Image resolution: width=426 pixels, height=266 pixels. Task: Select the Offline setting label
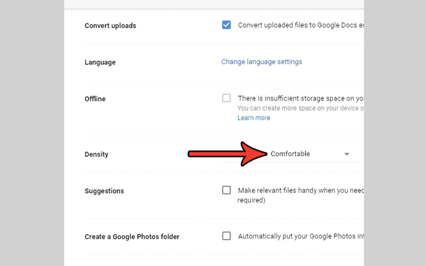click(x=95, y=99)
